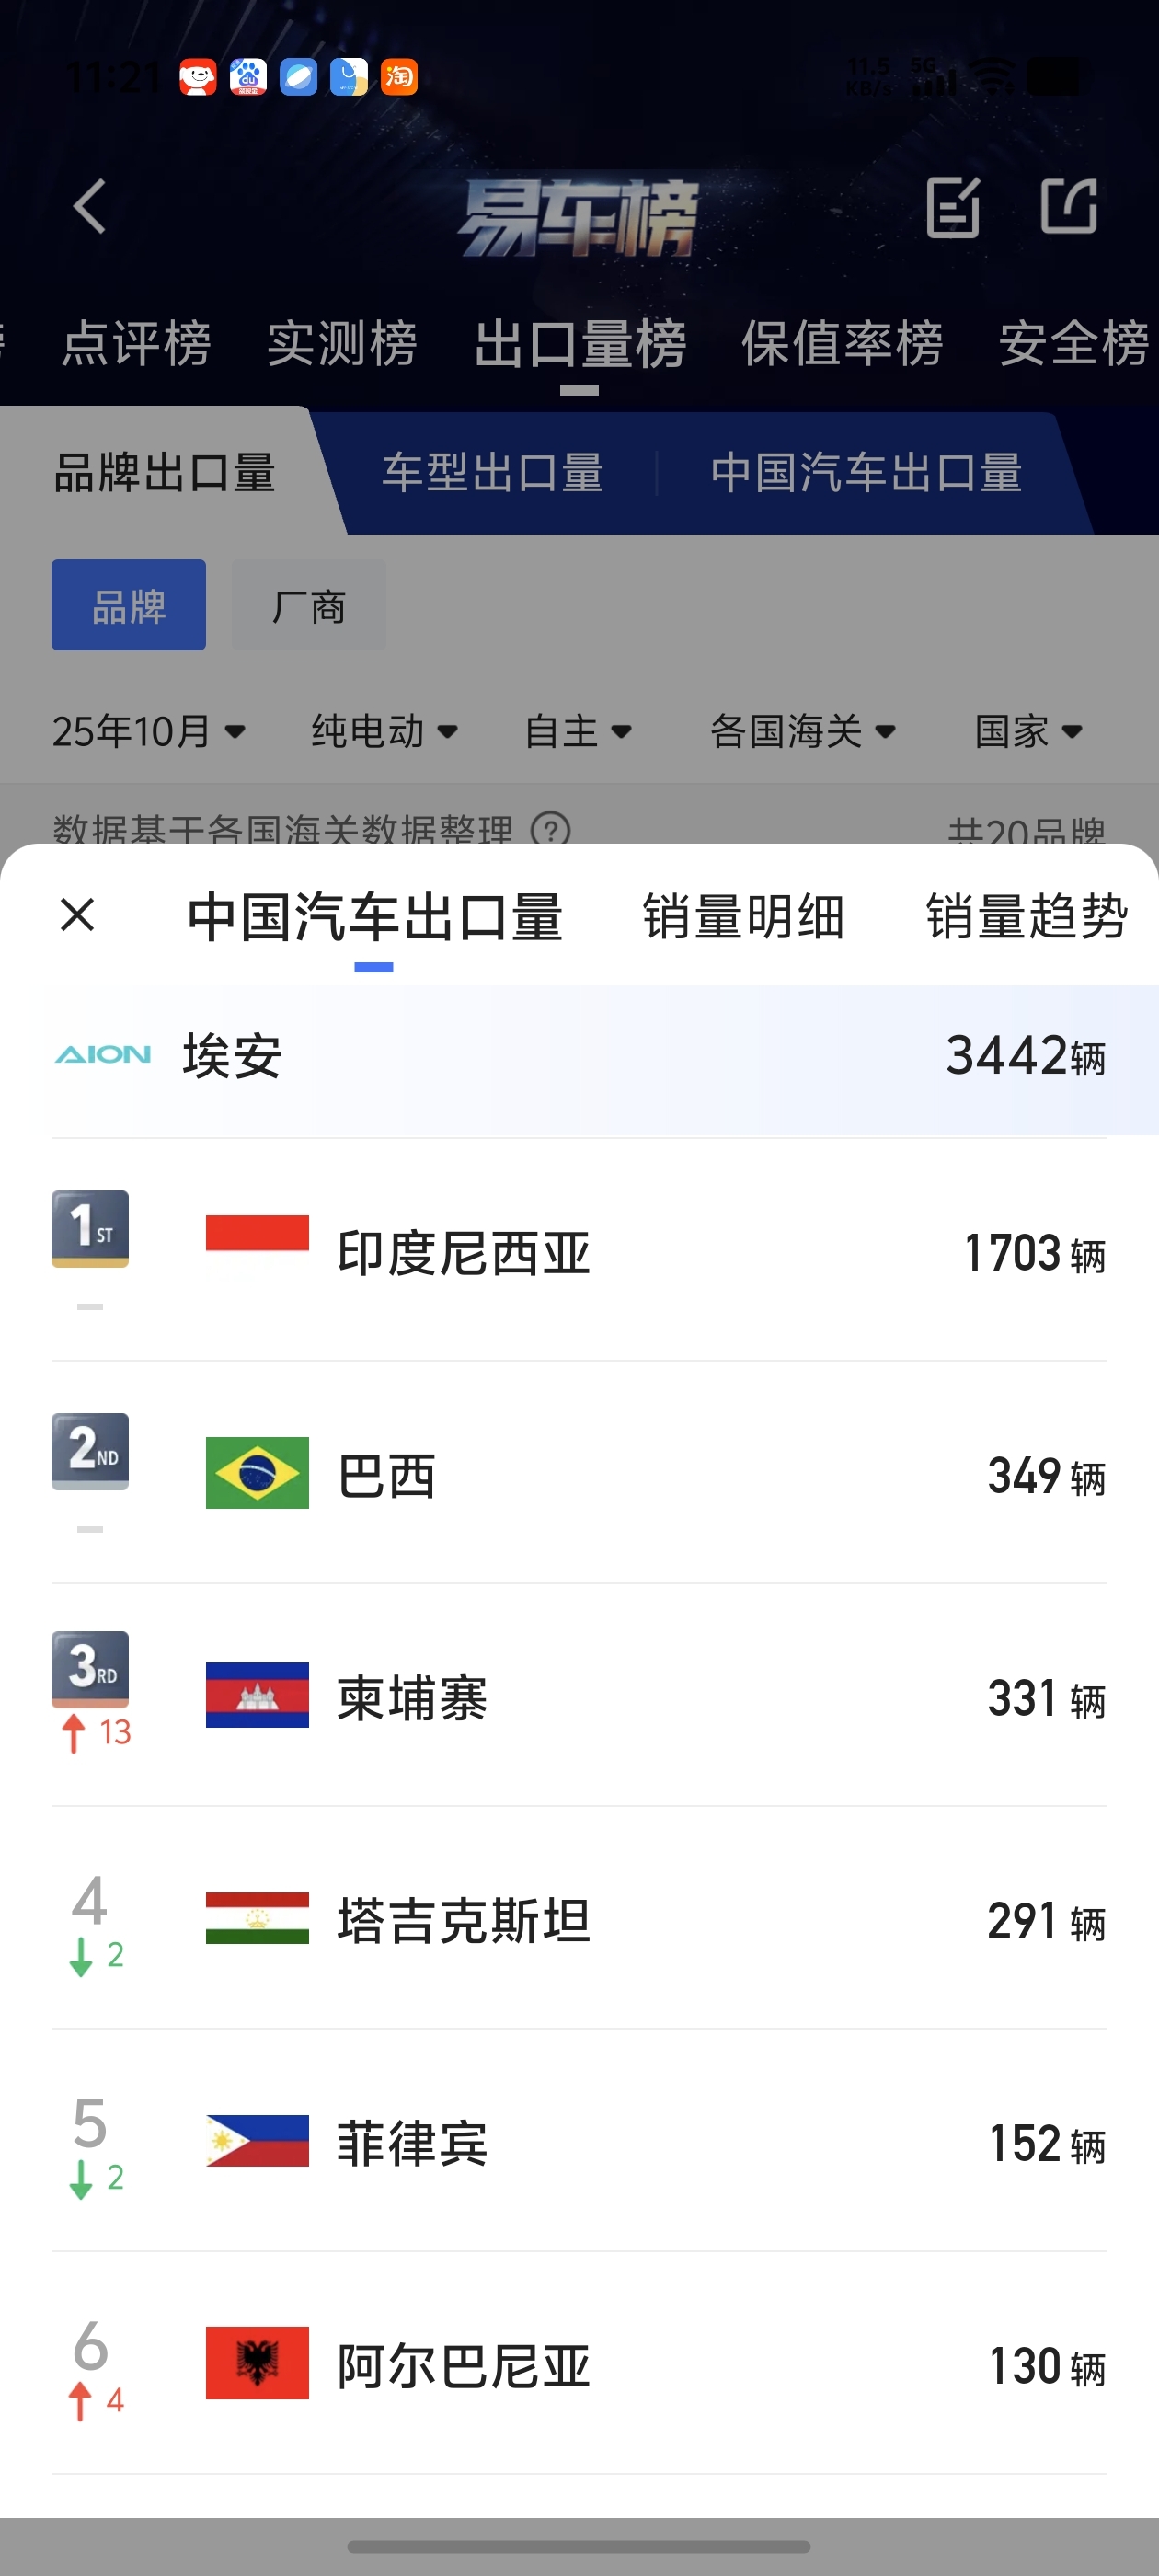The height and width of the screenshot is (2576, 1159).
Task: Tap the AION brand logo
Action: 103,1055
